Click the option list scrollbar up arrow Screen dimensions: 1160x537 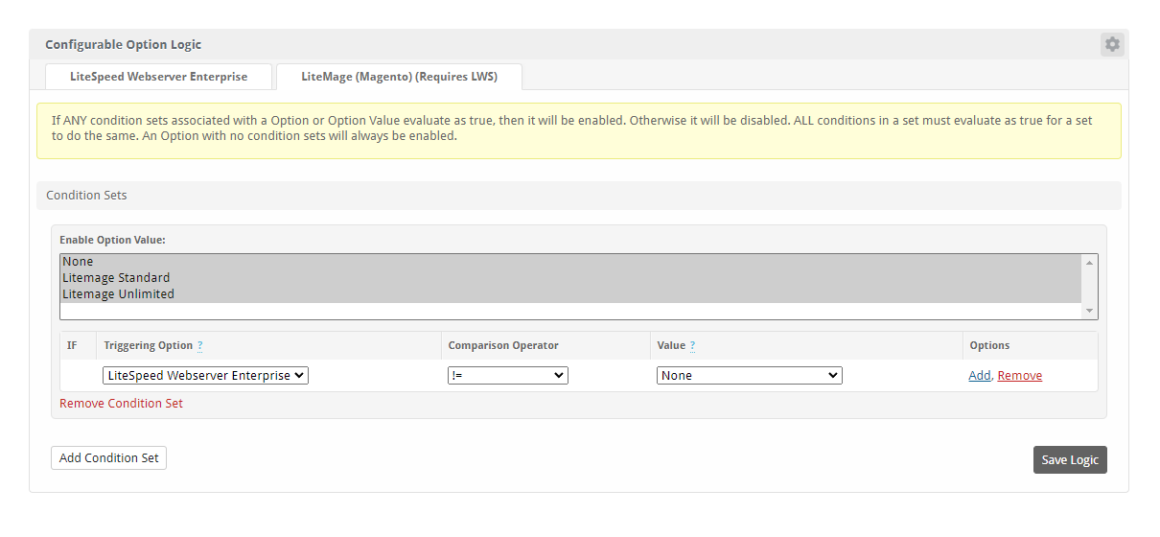pyautogui.click(x=1089, y=262)
